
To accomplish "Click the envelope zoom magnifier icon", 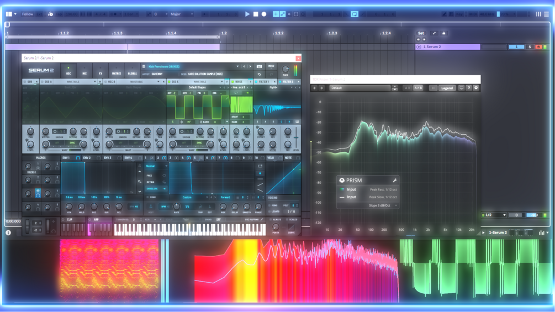I will click(140, 182).
